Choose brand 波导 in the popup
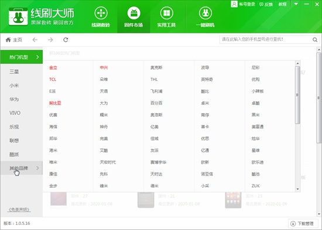The image size is (322, 230). pyautogui.click(x=205, y=67)
